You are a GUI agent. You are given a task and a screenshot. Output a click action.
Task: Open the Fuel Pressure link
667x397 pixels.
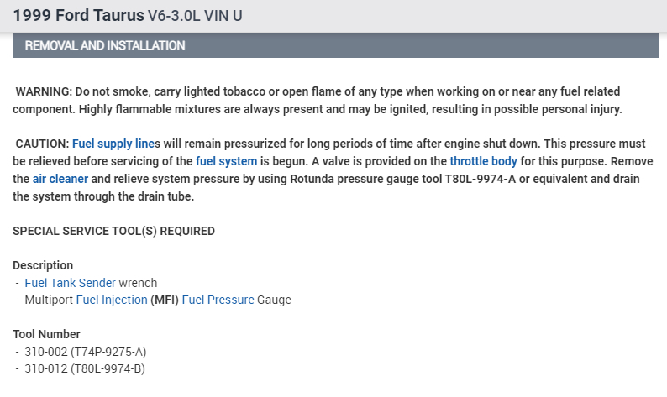[x=218, y=300]
